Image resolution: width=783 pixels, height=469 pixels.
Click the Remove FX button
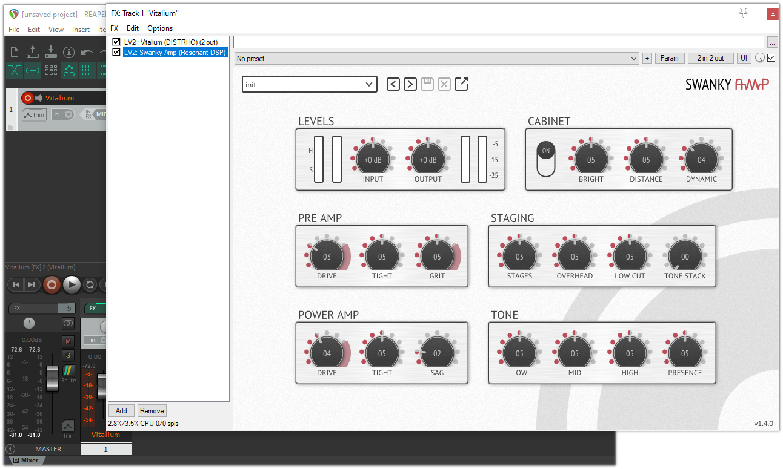[x=152, y=411]
